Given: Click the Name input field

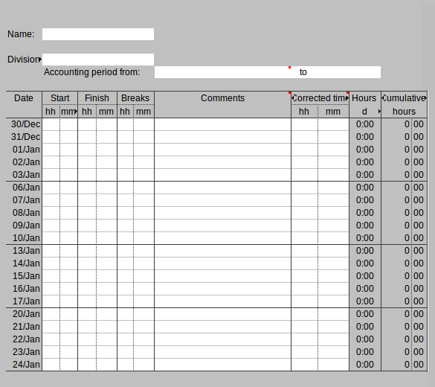Looking at the screenshot, I should pyautogui.click(x=98, y=34).
